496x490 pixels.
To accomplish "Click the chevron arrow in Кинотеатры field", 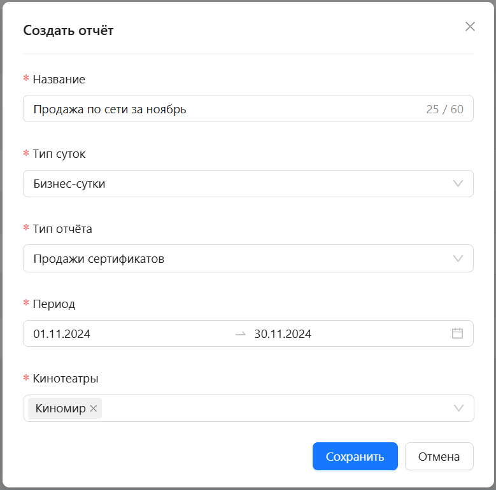I will [458, 408].
